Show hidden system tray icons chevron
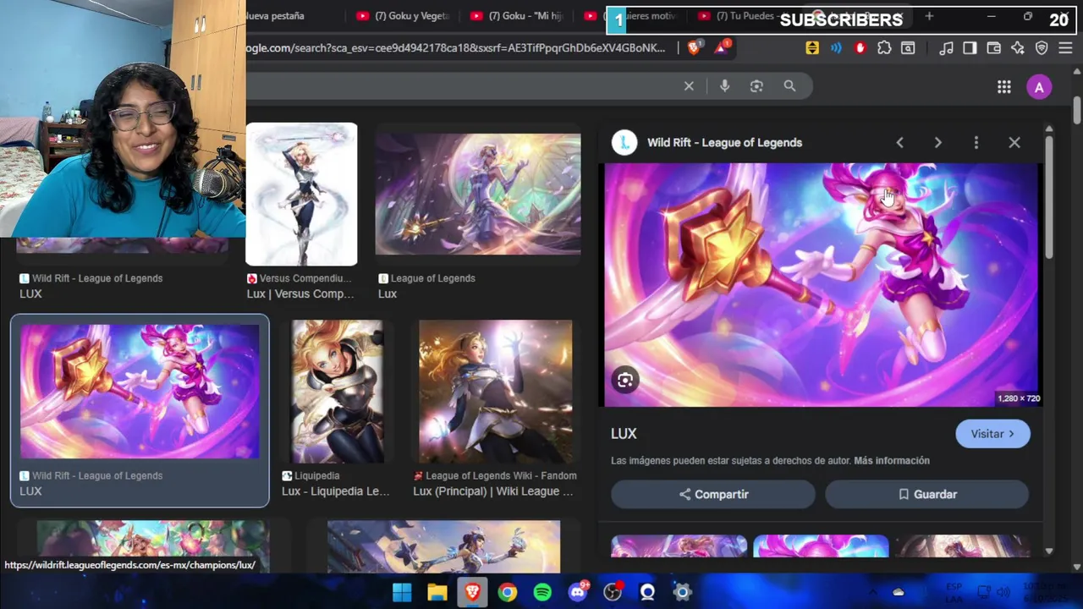 coord(872,592)
